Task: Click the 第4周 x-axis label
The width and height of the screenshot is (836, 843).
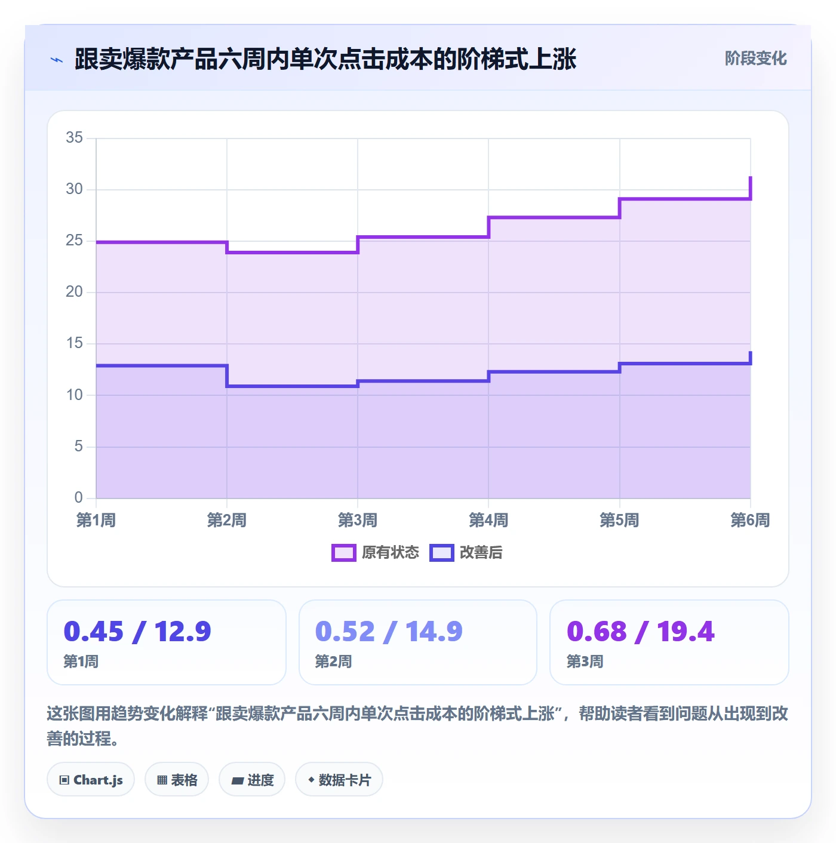Action: (488, 520)
